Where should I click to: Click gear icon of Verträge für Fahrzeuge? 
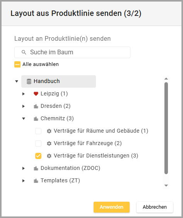[49, 144]
